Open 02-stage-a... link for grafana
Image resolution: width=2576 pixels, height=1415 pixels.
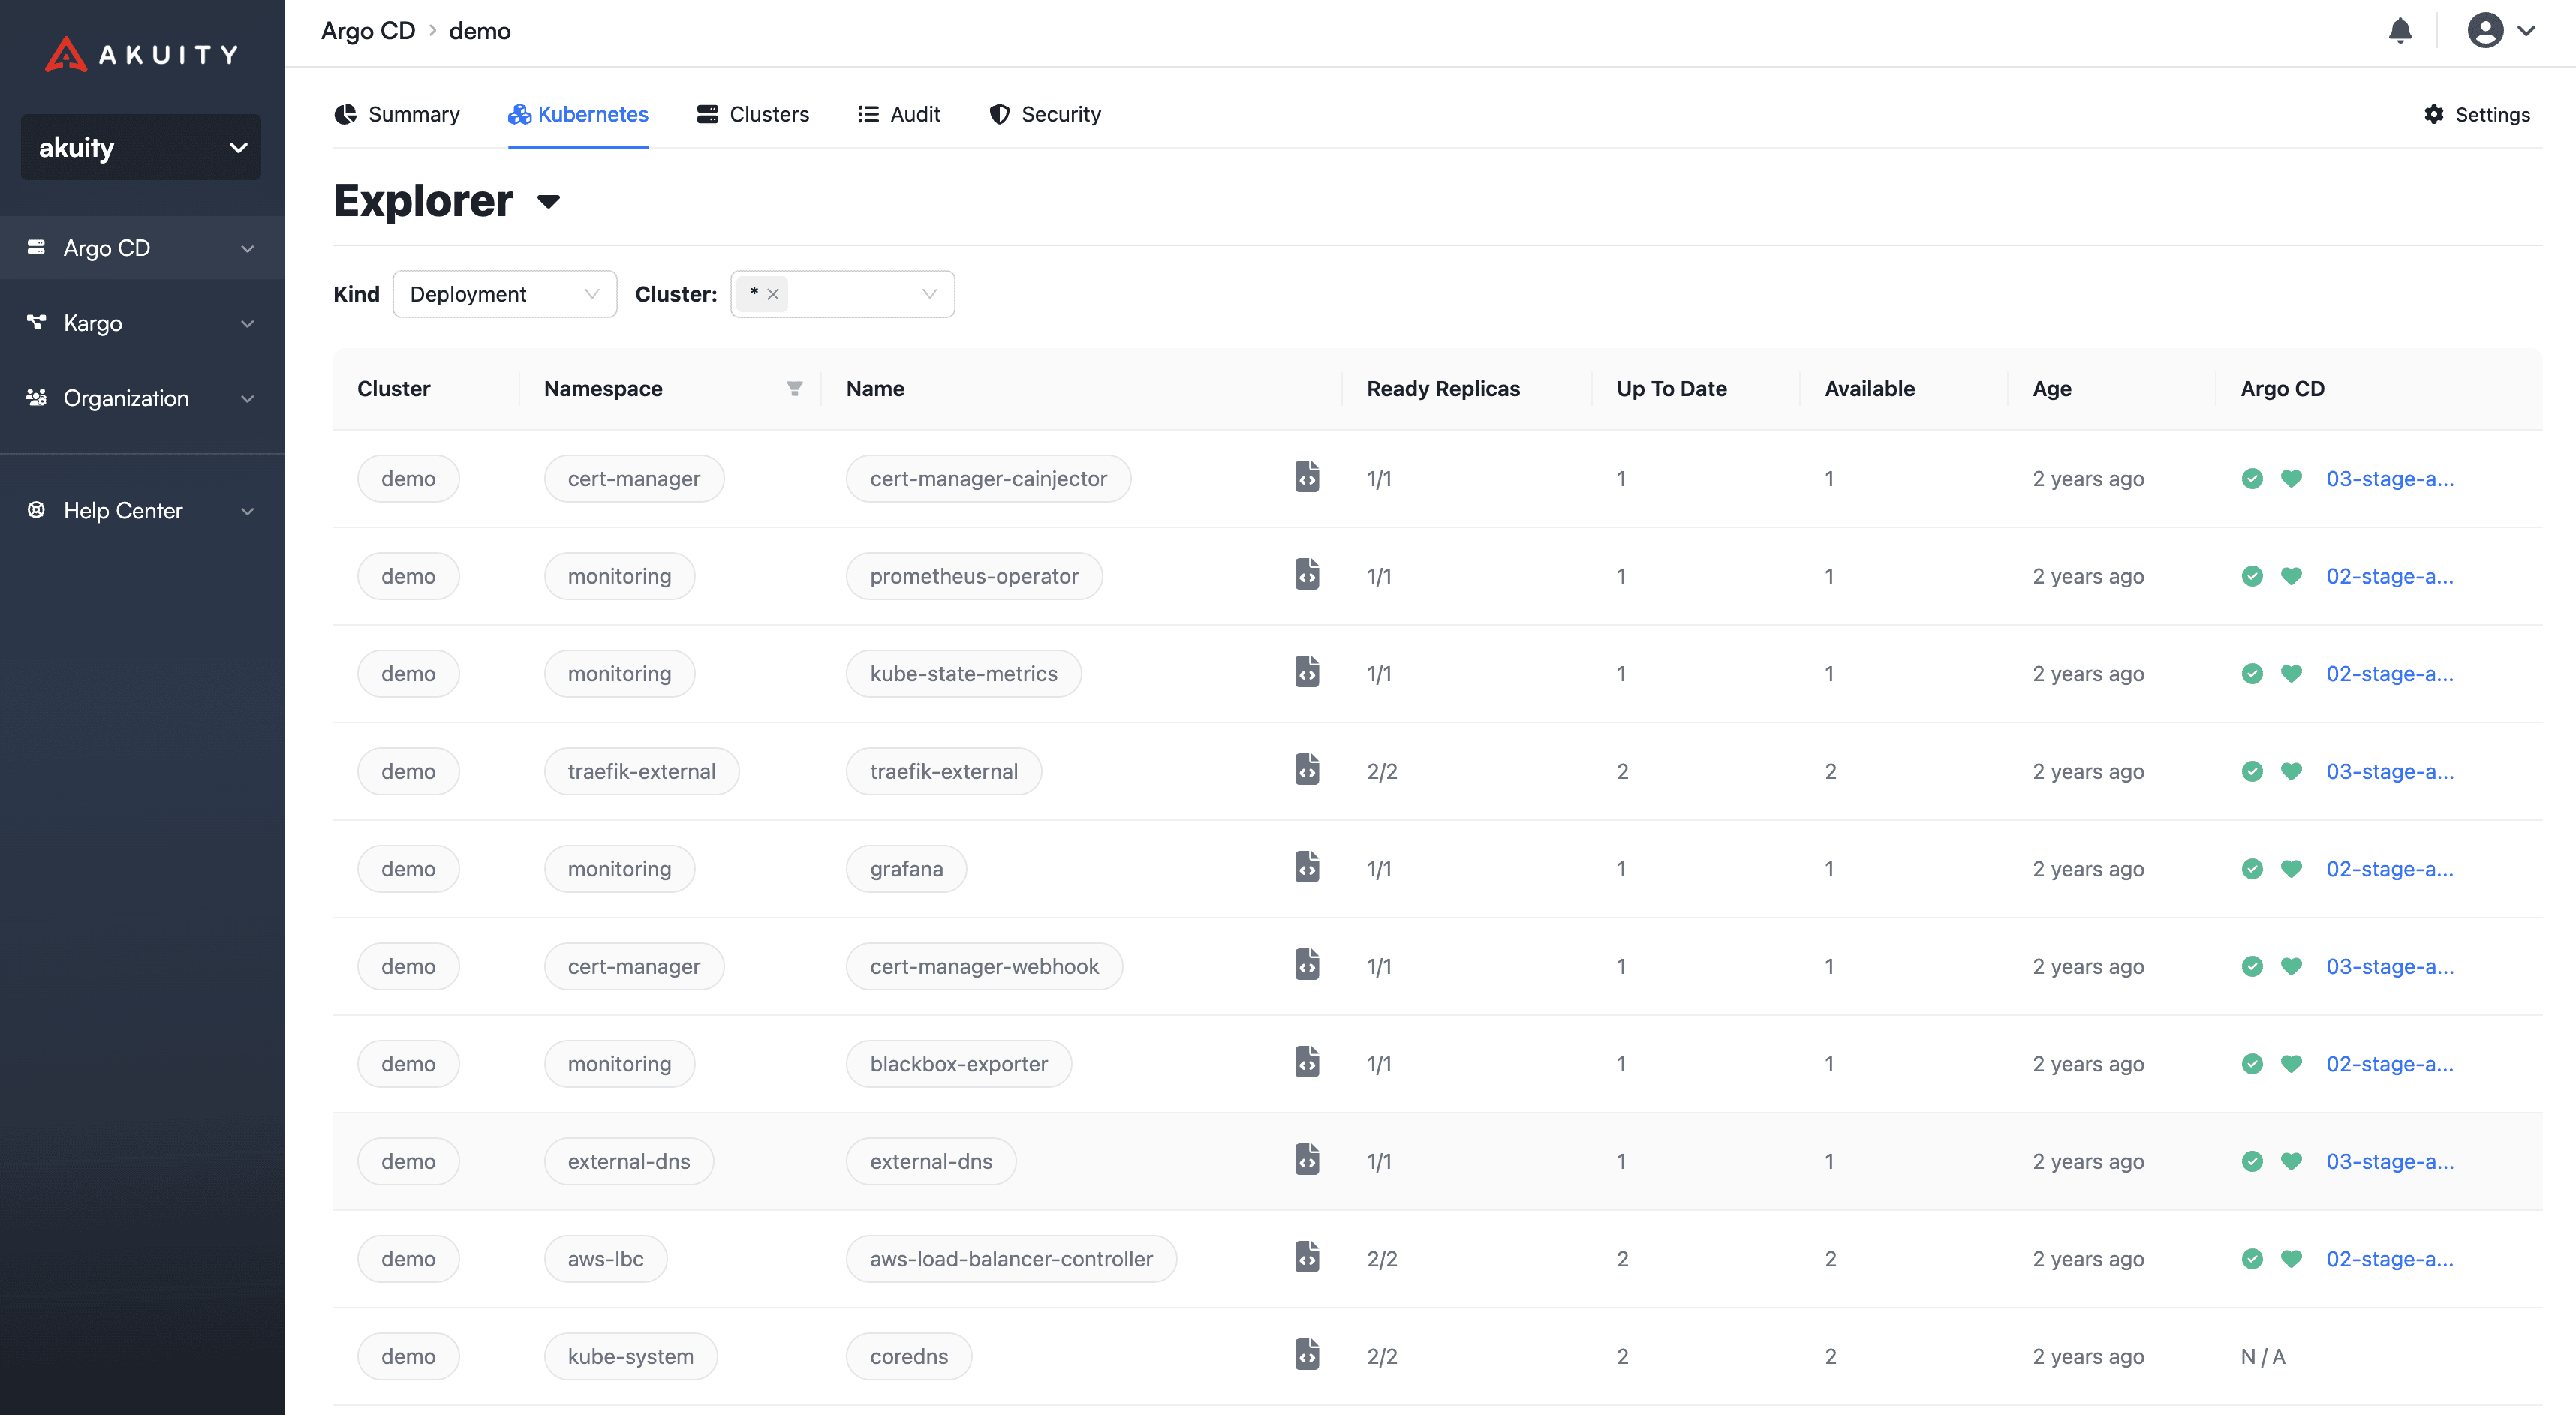click(2390, 868)
